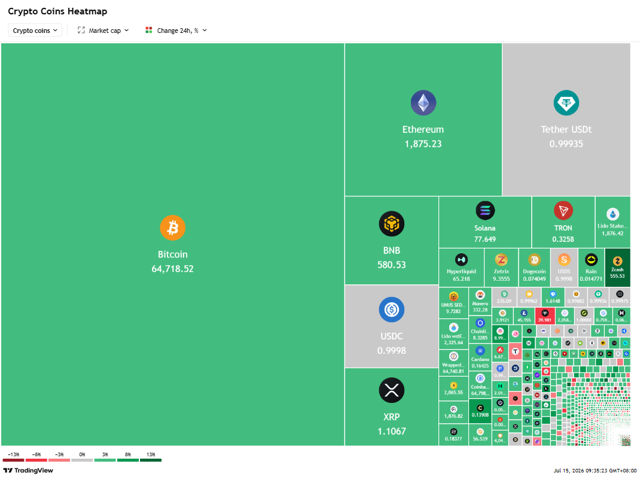Select the 13% dark green swatch
Viewport: 640px width, 479px height.
coord(151,460)
